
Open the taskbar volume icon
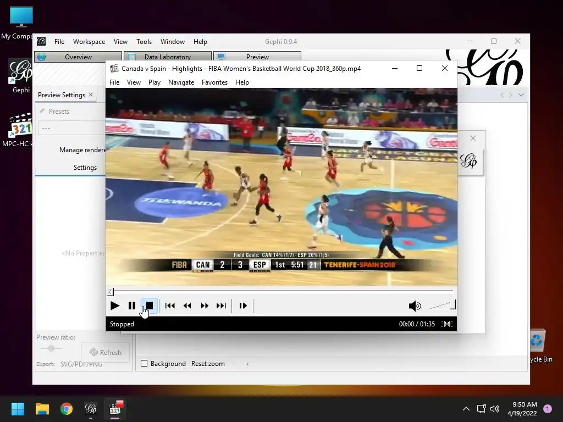click(495, 409)
